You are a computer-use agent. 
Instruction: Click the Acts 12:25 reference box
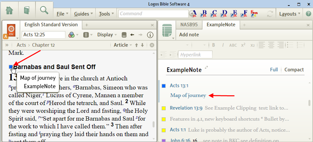[43, 35]
